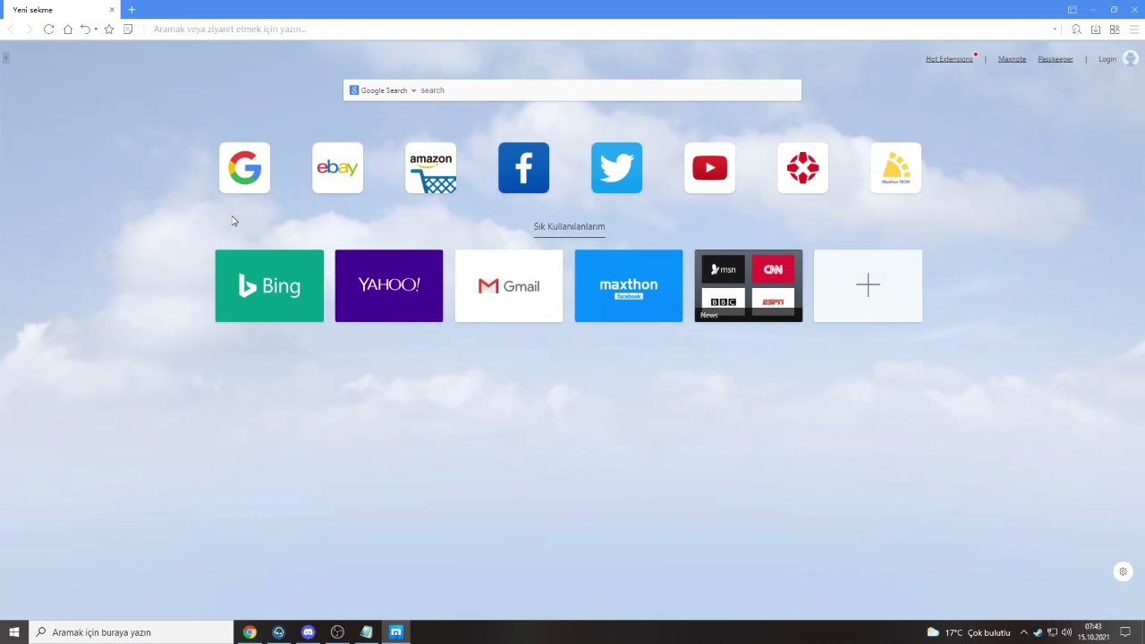1145x644 pixels.
Task: Open the blue circular browser taskbar icon
Action: [x=279, y=632]
